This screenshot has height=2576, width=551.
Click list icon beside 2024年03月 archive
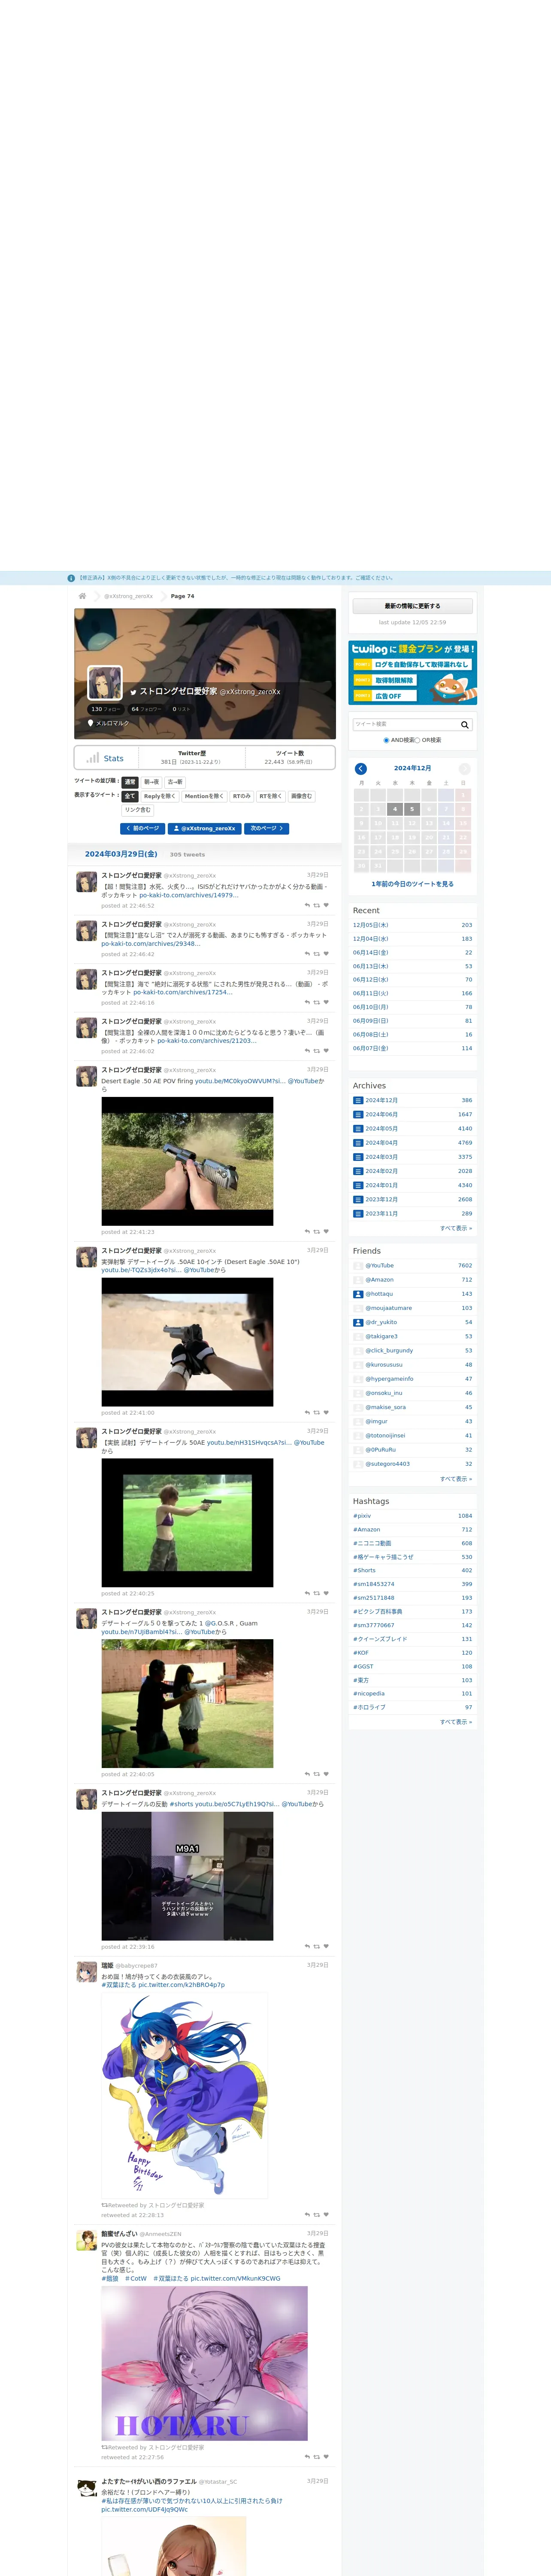click(358, 1157)
